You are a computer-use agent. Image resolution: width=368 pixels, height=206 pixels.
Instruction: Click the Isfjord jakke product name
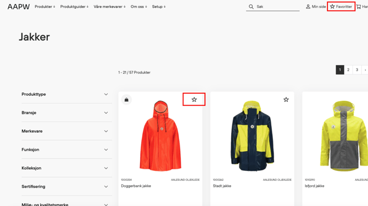[x=315, y=186]
